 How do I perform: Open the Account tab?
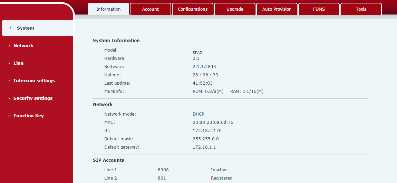pyautogui.click(x=151, y=9)
